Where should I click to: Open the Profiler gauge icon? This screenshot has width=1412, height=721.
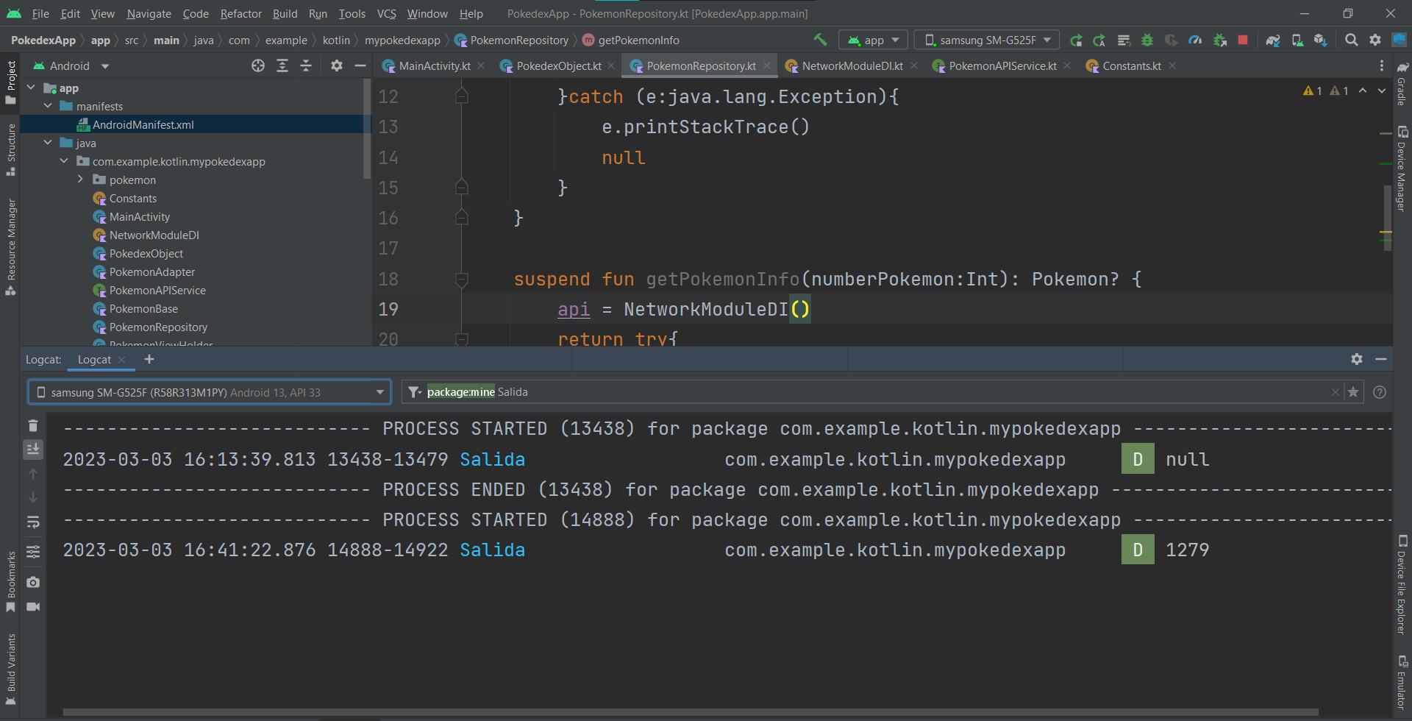coord(1195,40)
